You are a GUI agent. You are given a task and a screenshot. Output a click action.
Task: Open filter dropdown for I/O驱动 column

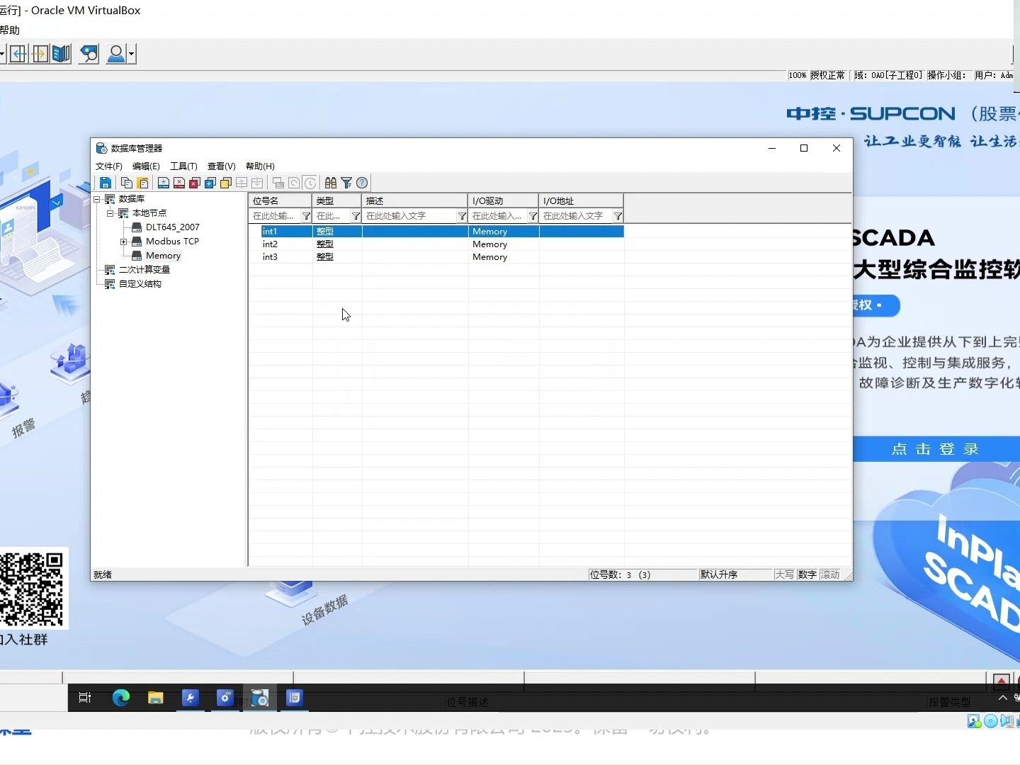[533, 216]
